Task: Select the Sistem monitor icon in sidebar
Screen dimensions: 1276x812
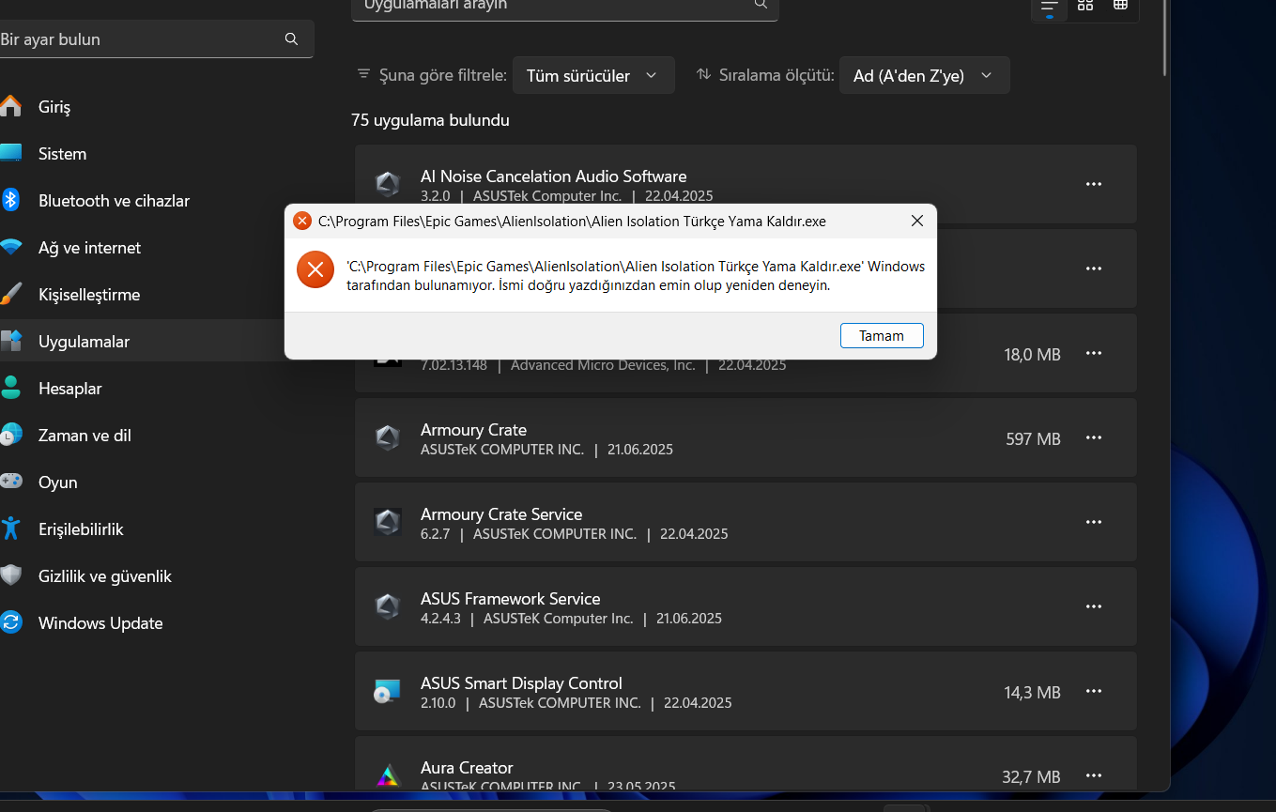Action: pyautogui.click(x=10, y=153)
